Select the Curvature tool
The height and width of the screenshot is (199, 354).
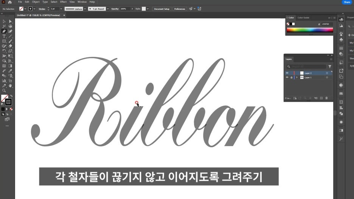(10, 31)
